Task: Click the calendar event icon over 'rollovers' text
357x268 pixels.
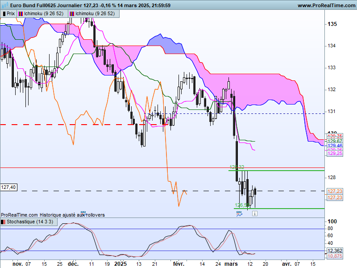Action: point(83,214)
